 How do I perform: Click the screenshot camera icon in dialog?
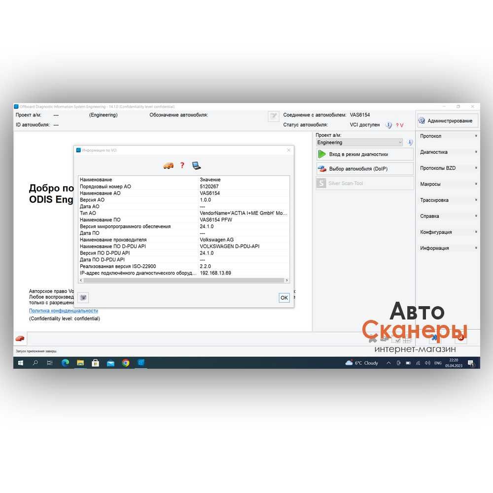(x=83, y=297)
